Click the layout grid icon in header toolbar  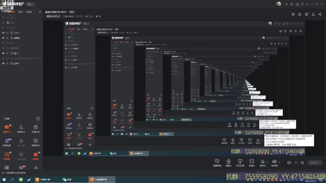(x=306, y=14)
